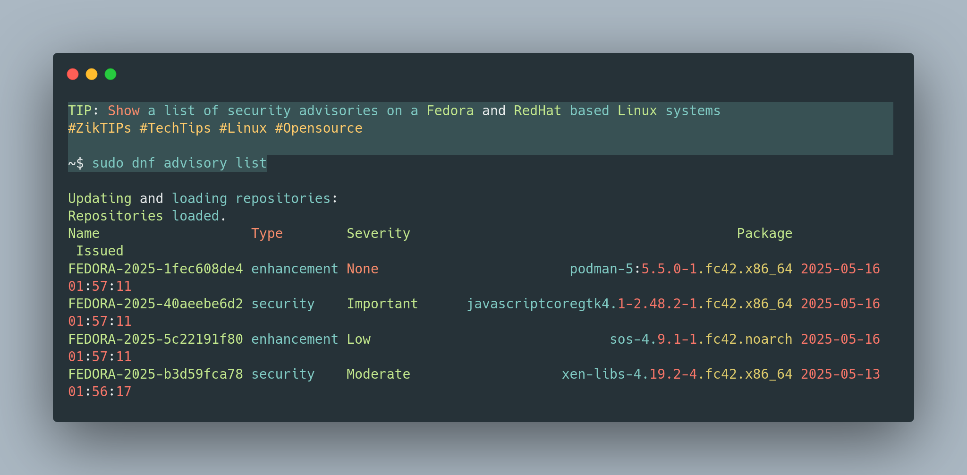Select advisory FEDORA-2025-b3d59fca78
This screenshot has height=475, width=967.
click(x=155, y=374)
